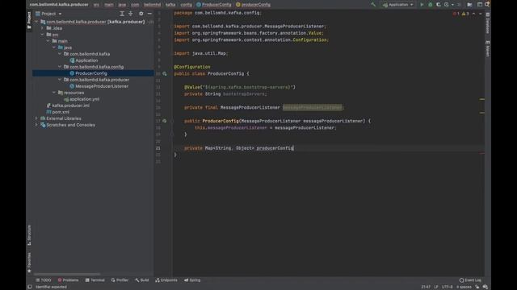The image size is (517, 290).
Task: Click the autowired gutter icon at the constructor line
Action: point(165,121)
